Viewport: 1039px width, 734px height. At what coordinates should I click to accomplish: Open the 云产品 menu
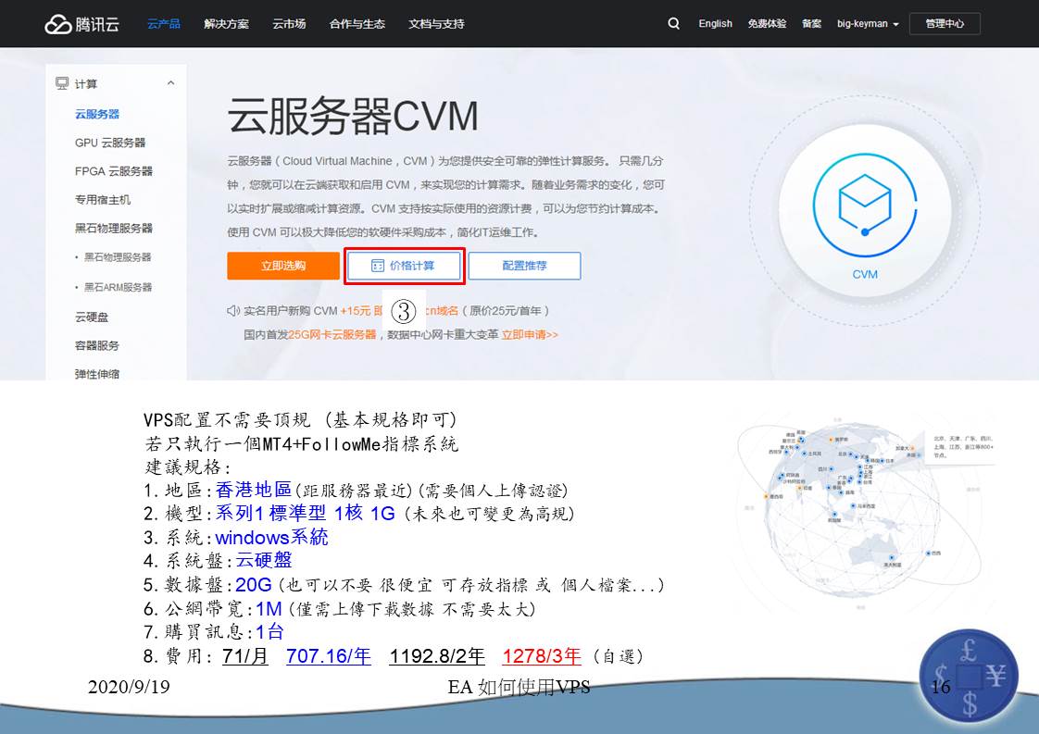163,24
